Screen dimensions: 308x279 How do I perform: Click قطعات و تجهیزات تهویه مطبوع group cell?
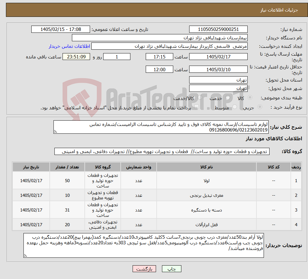[x=103, y=195]
